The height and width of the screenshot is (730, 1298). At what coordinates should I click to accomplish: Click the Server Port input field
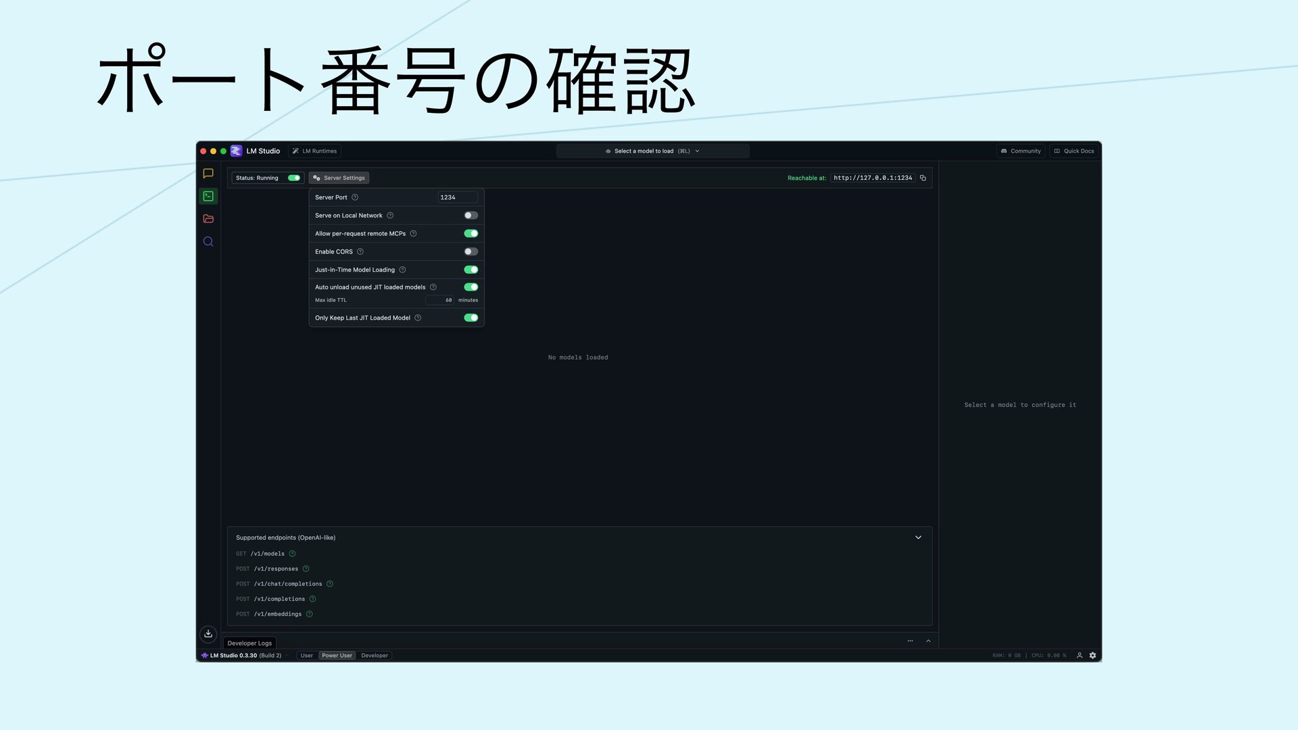457,197
